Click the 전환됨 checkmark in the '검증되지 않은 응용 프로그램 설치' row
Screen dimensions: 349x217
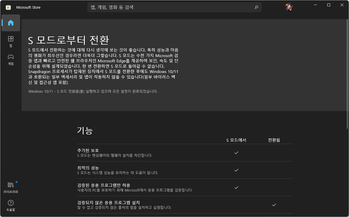(274, 205)
